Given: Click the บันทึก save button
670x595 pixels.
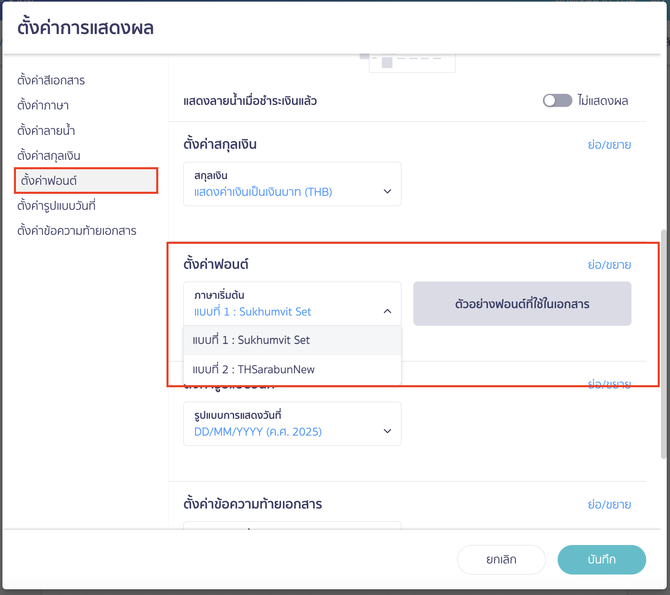Looking at the screenshot, I should coord(602,560).
